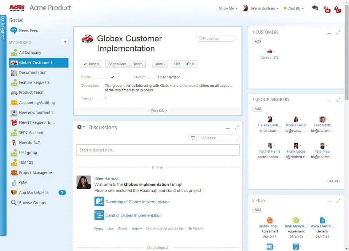Open the discussions filter dropdown
Viewport: 349px width, 251px height.
(194, 138)
